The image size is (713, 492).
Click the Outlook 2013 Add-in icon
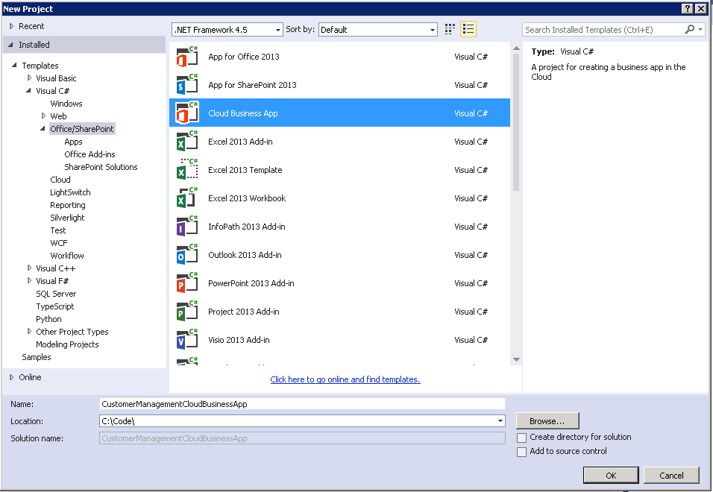(x=187, y=255)
